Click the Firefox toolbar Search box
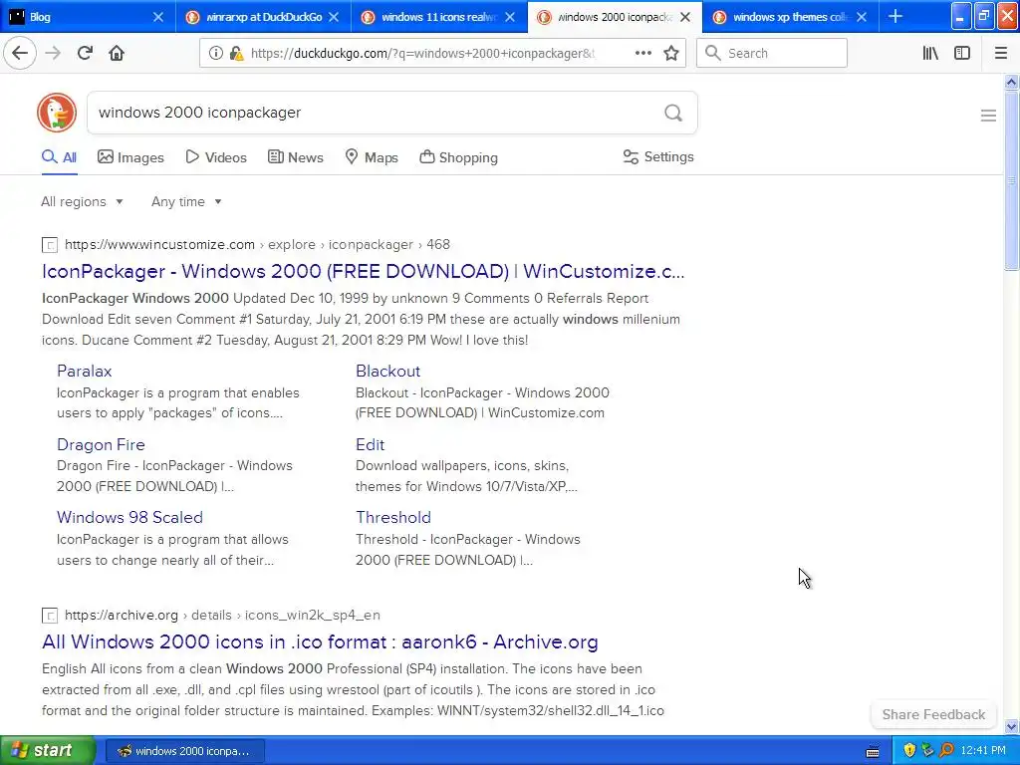 pyautogui.click(x=772, y=54)
